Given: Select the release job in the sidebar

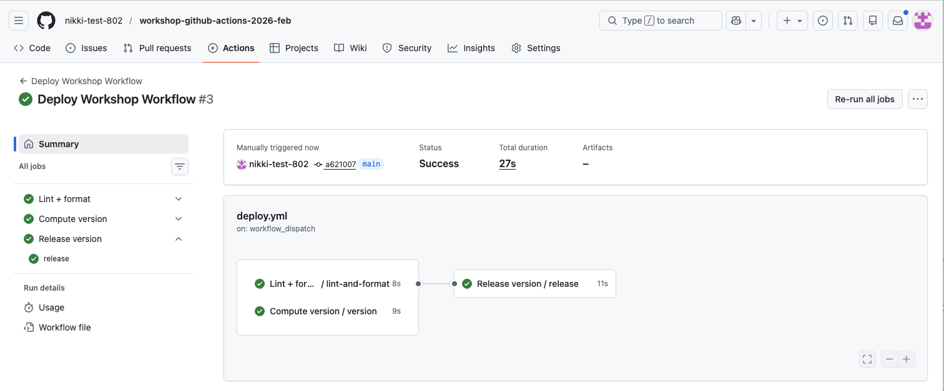Looking at the screenshot, I should (x=56, y=258).
